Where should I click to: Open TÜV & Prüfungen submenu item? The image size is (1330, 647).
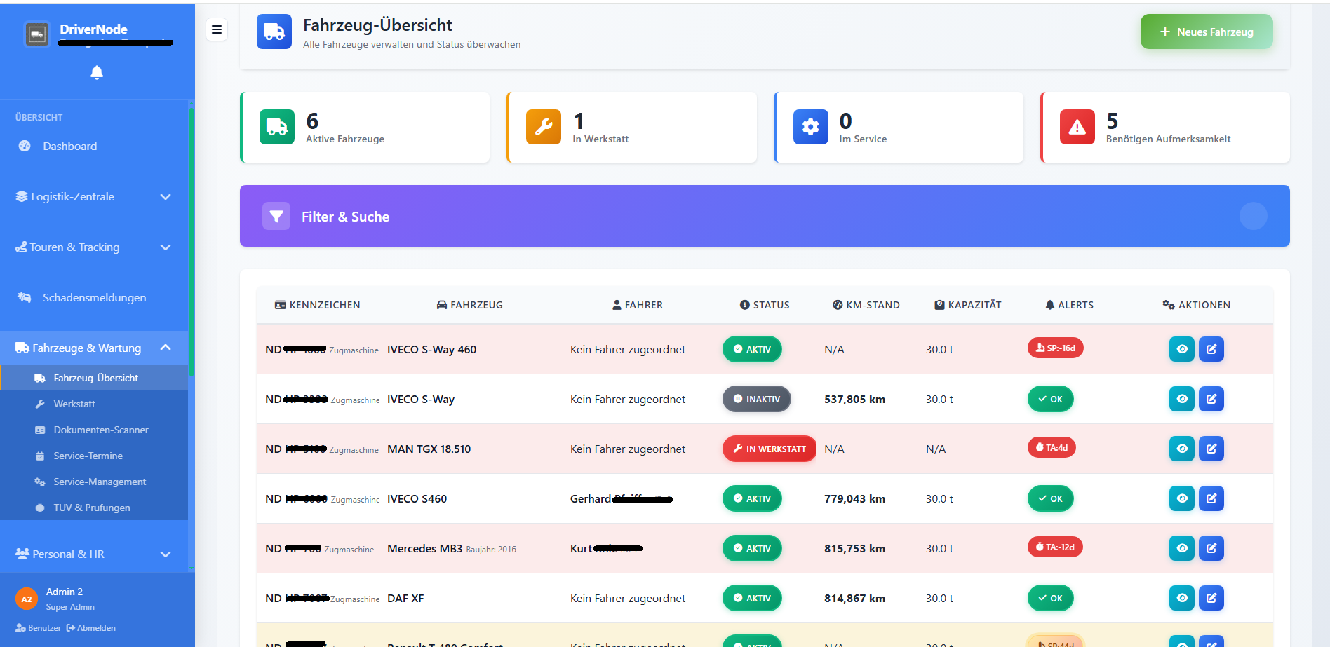tap(94, 508)
